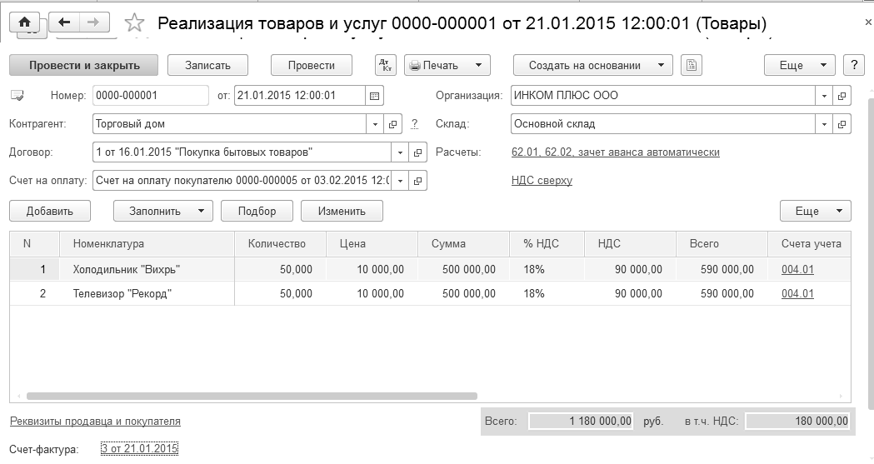Show Дт/Кт postings icon
The width and height of the screenshot is (874, 464).
click(x=385, y=65)
